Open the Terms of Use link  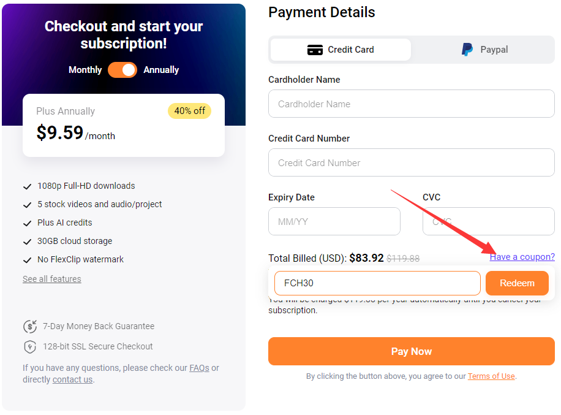click(491, 376)
